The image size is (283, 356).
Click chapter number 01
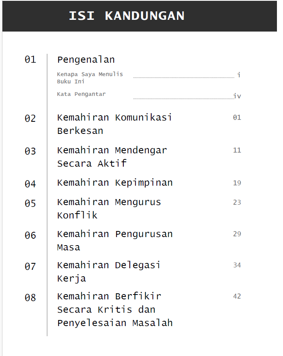(30, 60)
